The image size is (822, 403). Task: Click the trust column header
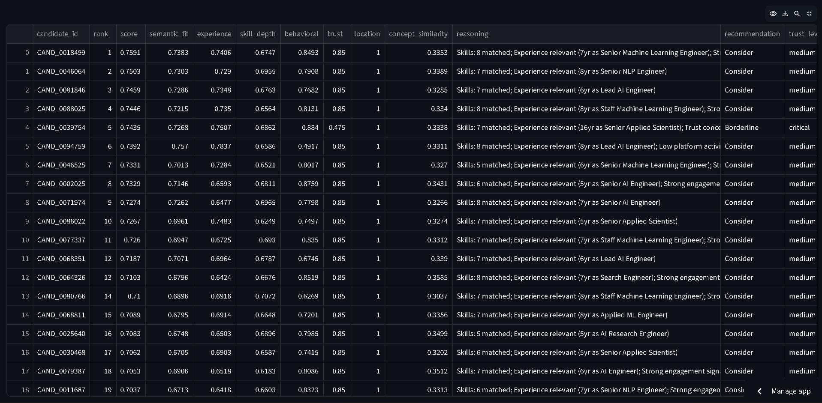[337, 34]
